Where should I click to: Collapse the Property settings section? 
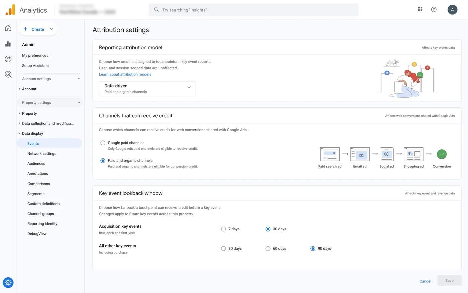pos(79,103)
